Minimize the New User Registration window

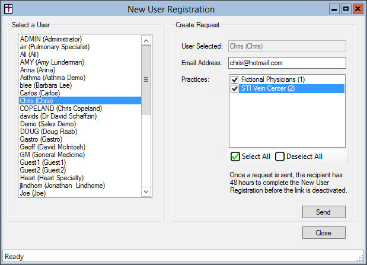[x=336, y=9]
